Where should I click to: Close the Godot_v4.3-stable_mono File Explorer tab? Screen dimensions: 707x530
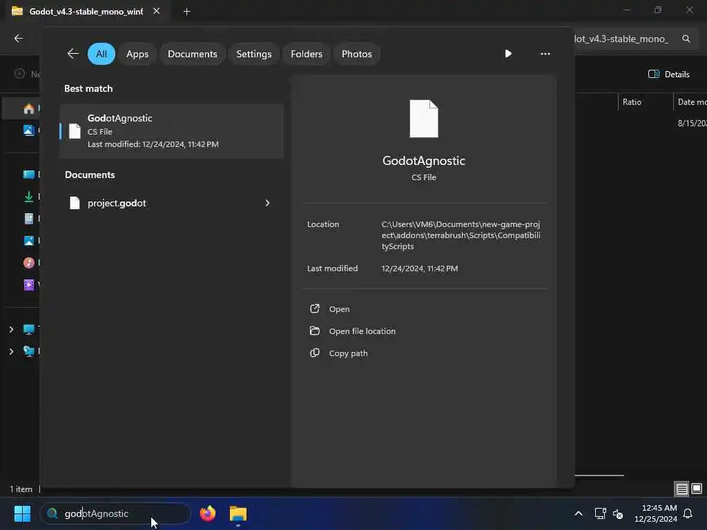157,11
